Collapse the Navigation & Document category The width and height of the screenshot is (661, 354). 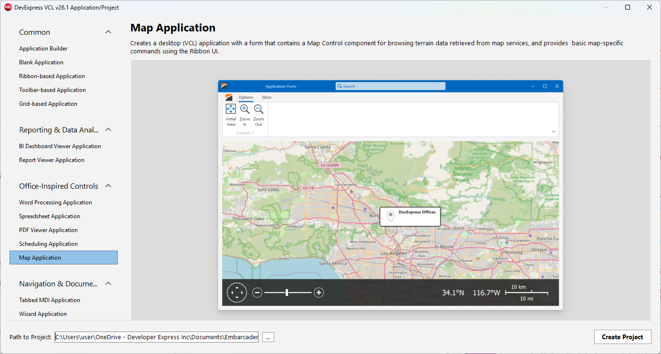(108, 283)
